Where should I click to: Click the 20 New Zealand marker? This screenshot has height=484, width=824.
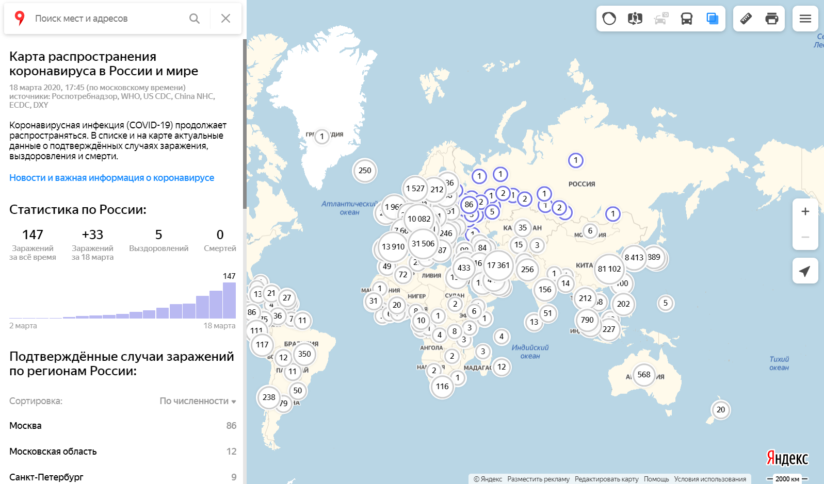coord(721,410)
